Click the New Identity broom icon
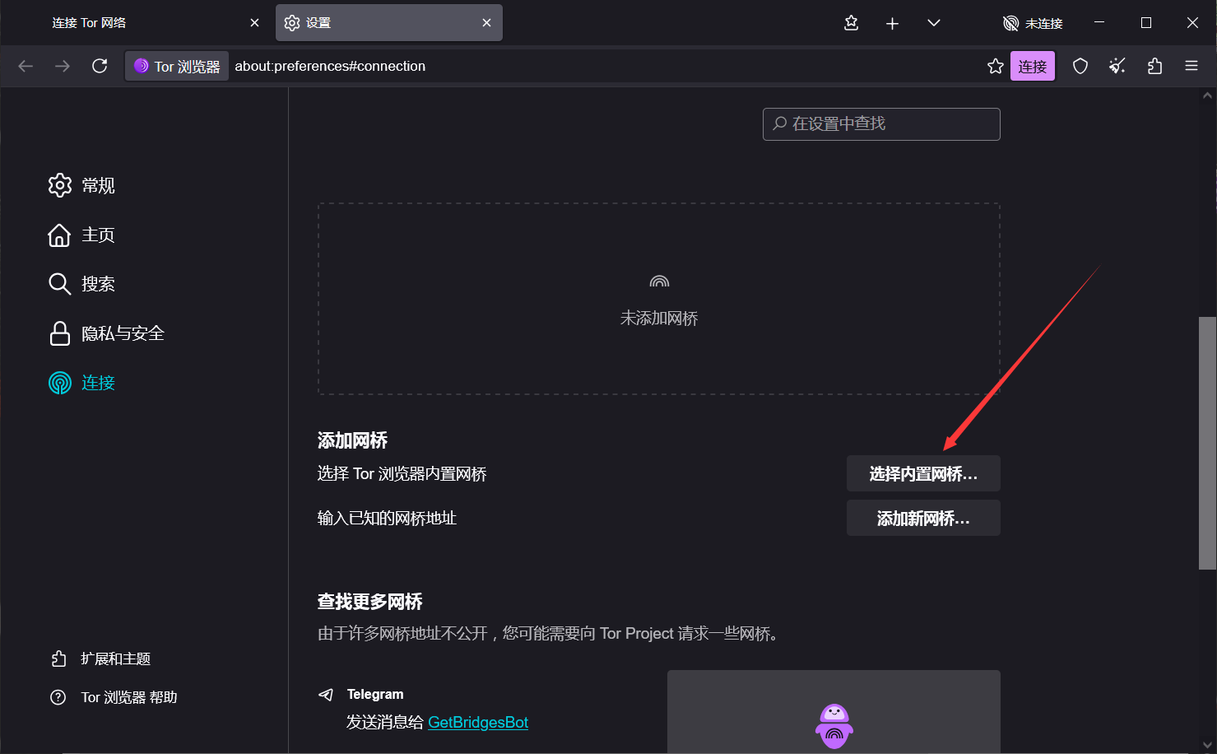The image size is (1217, 754). [1117, 66]
